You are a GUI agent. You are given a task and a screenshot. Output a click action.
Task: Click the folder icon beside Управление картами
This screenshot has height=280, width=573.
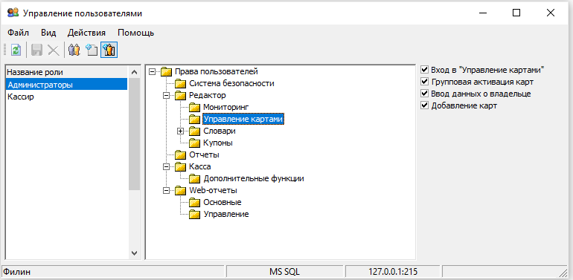pyautogui.click(x=194, y=120)
